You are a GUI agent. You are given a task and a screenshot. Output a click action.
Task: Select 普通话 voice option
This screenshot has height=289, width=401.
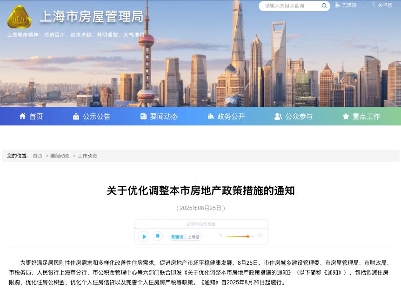click(177, 237)
